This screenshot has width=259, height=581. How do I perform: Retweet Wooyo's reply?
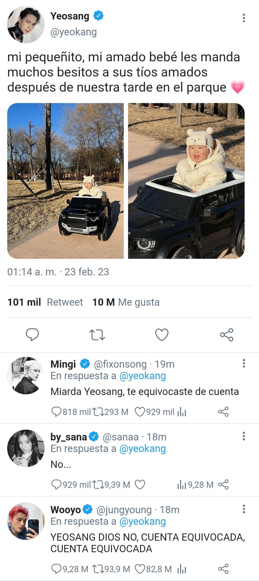click(x=98, y=569)
